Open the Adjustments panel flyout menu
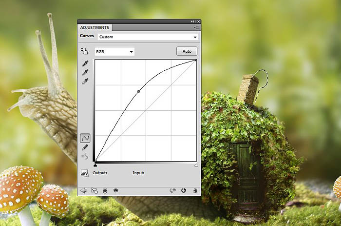 tap(197, 28)
